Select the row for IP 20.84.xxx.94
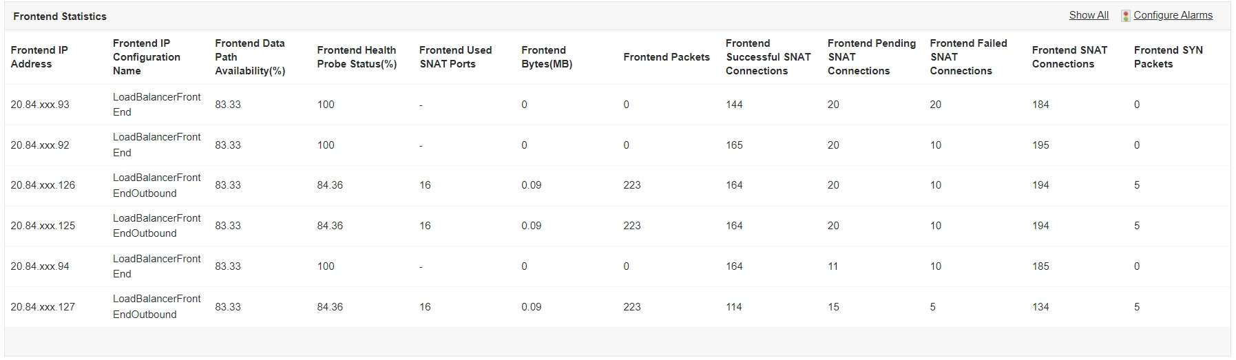The width and height of the screenshot is (1236, 360). (x=40, y=266)
